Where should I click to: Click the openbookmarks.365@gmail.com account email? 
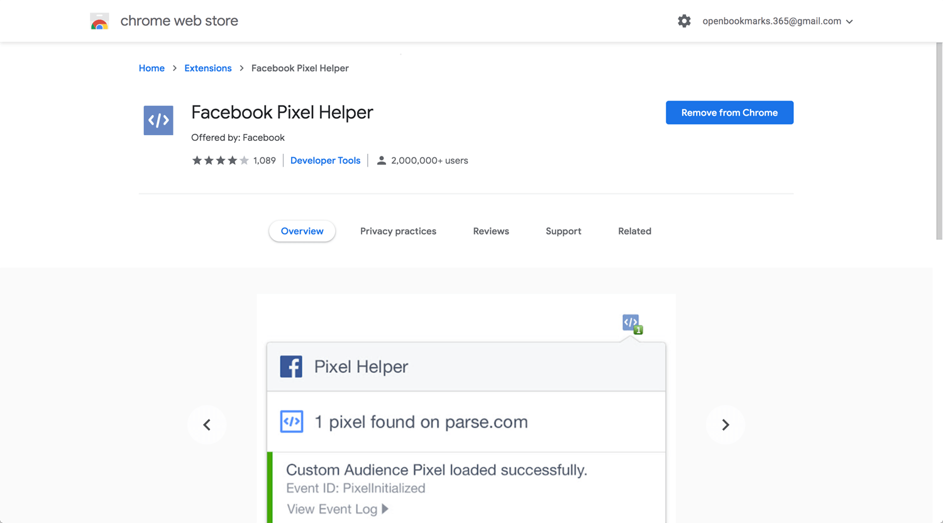[771, 21]
